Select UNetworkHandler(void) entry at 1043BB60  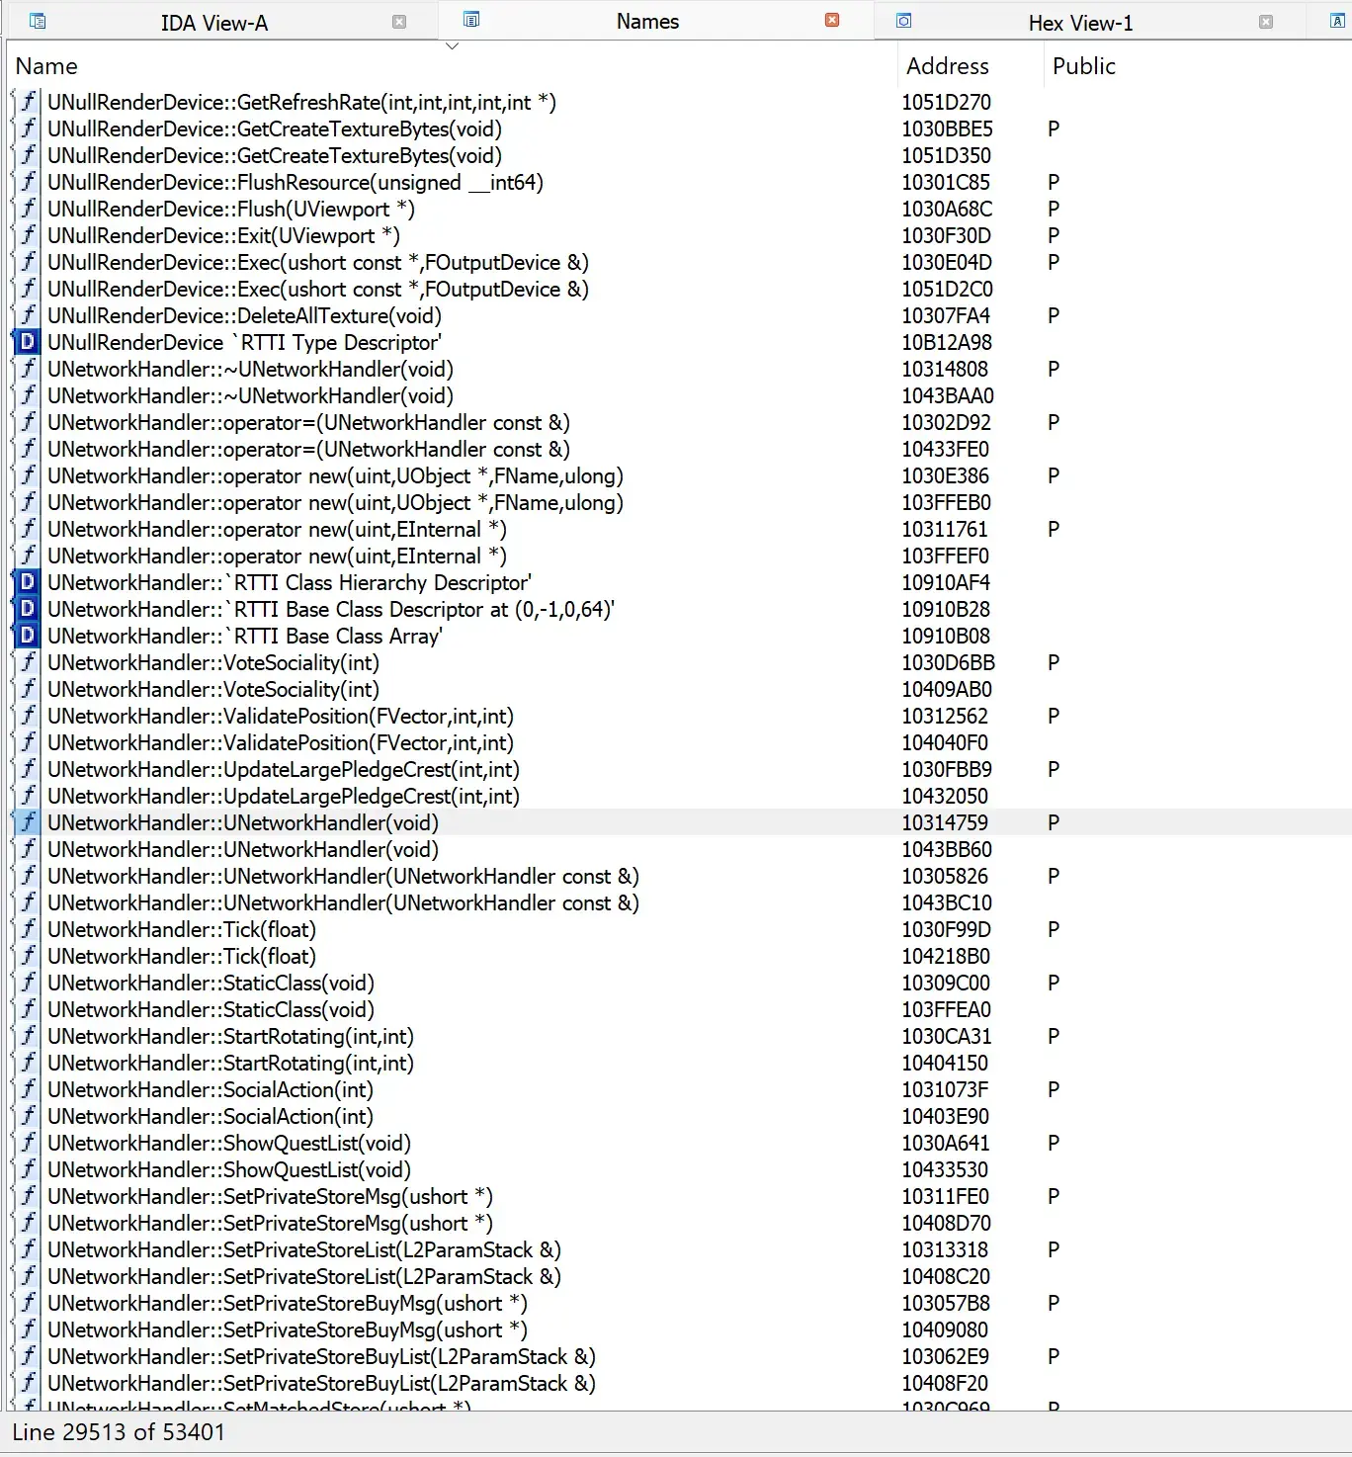point(243,849)
